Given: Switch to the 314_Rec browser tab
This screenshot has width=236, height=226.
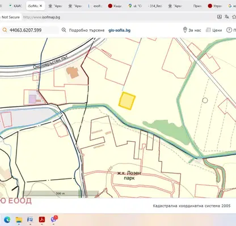Looking at the screenshot, I should click(155, 6).
